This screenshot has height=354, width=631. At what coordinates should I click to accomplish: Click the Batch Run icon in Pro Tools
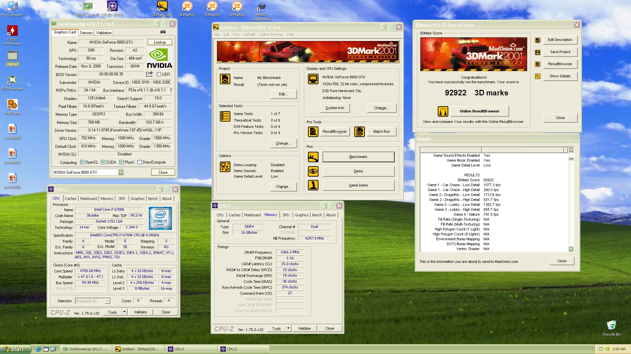[359, 132]
